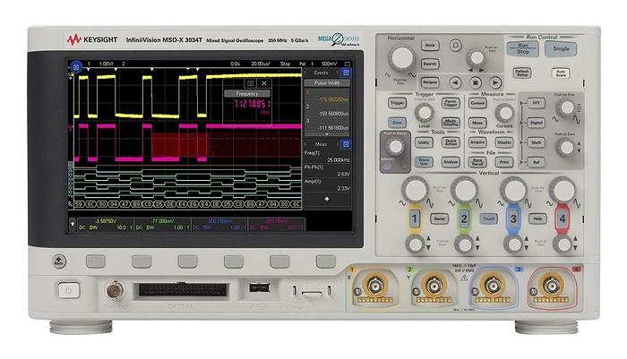Push the Serial button
Viewport: 627px width, 359px height.
coord(439,218)
